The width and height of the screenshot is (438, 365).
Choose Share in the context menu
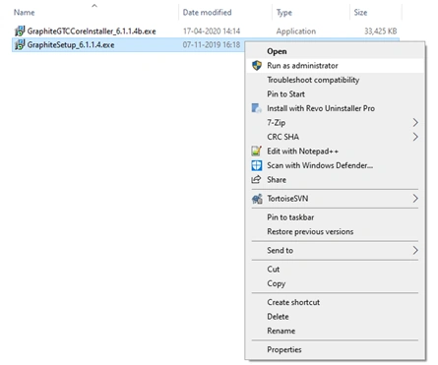tap(335, 180)
